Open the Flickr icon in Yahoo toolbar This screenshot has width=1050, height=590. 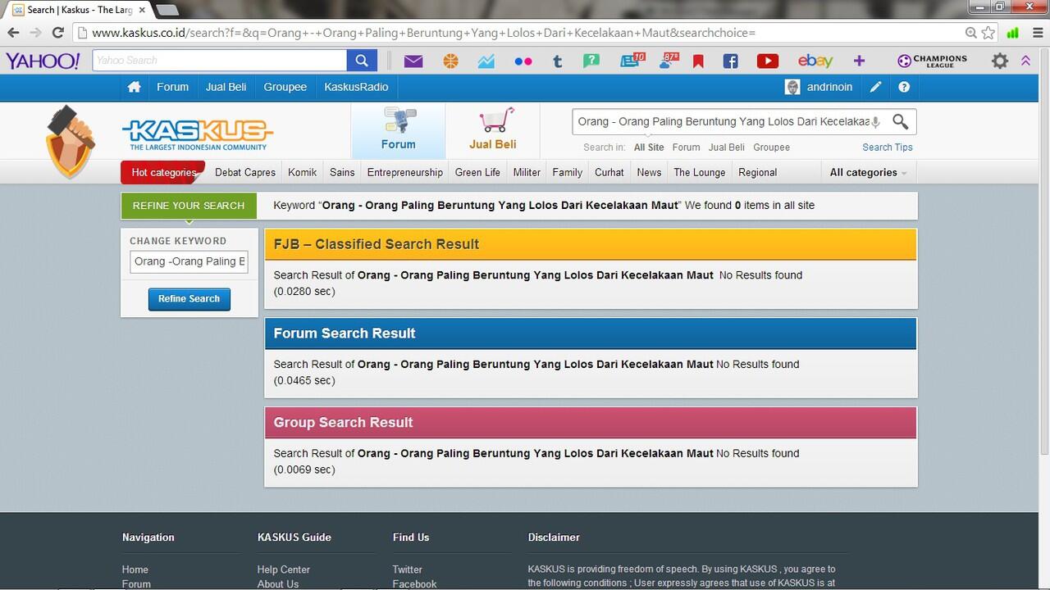click(x=523, y=61)
